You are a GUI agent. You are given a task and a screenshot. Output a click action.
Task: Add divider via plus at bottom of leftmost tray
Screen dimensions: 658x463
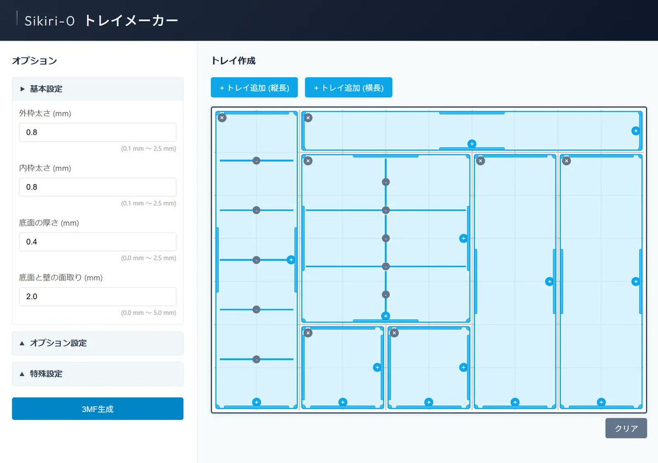[256, 402]
